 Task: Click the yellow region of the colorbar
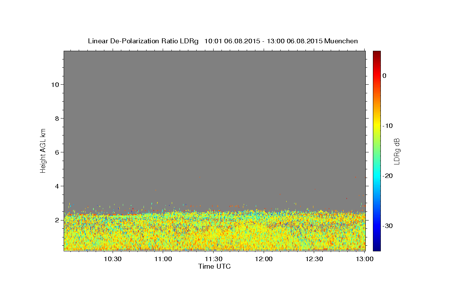377,124
